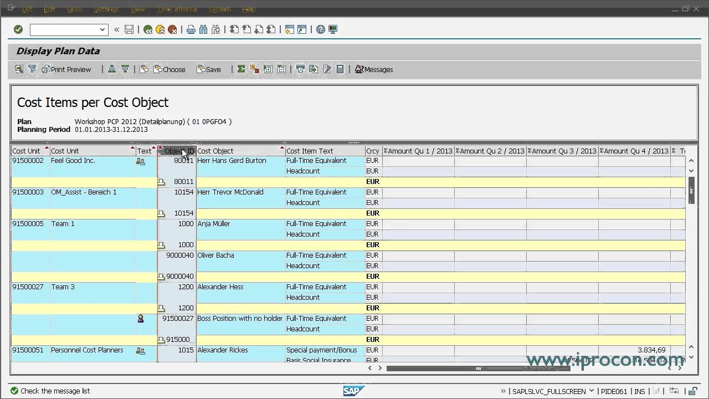The image size is (709, 399).
Task: Click the yellow Exit icon
Action: [x=160, y=29]
